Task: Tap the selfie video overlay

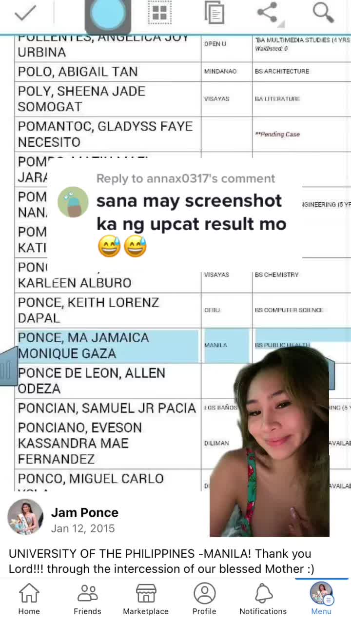Action: tap(270, 441)
